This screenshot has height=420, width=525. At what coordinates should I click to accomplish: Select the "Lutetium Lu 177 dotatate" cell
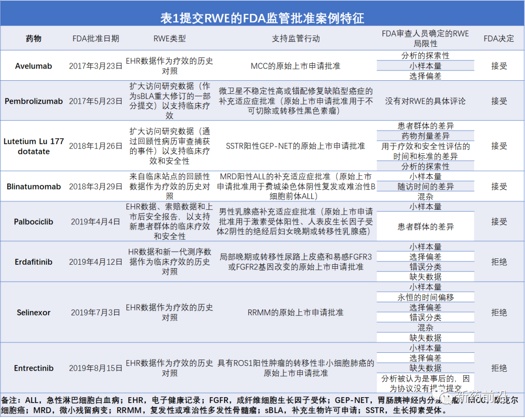click(x=34, y=146)
